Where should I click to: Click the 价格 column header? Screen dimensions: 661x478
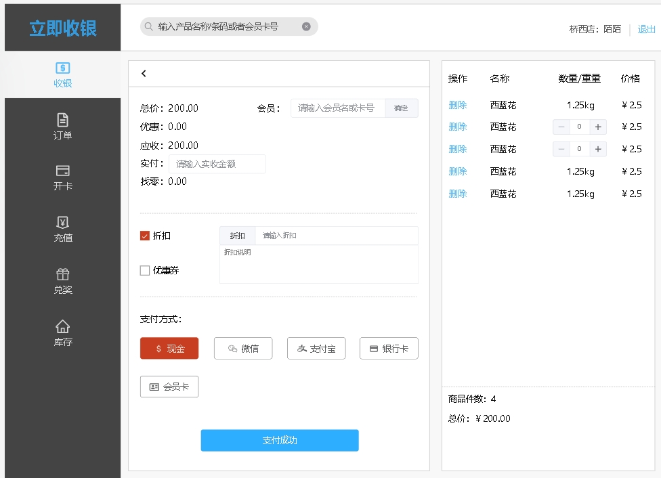pyautogui.click(x=631, y=79)
